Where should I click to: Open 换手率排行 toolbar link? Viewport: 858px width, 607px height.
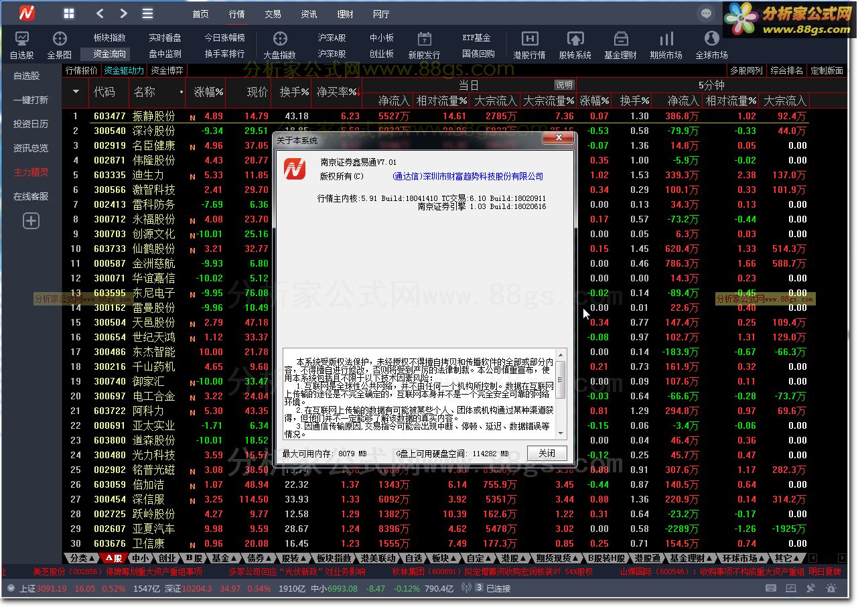[225, 54]
